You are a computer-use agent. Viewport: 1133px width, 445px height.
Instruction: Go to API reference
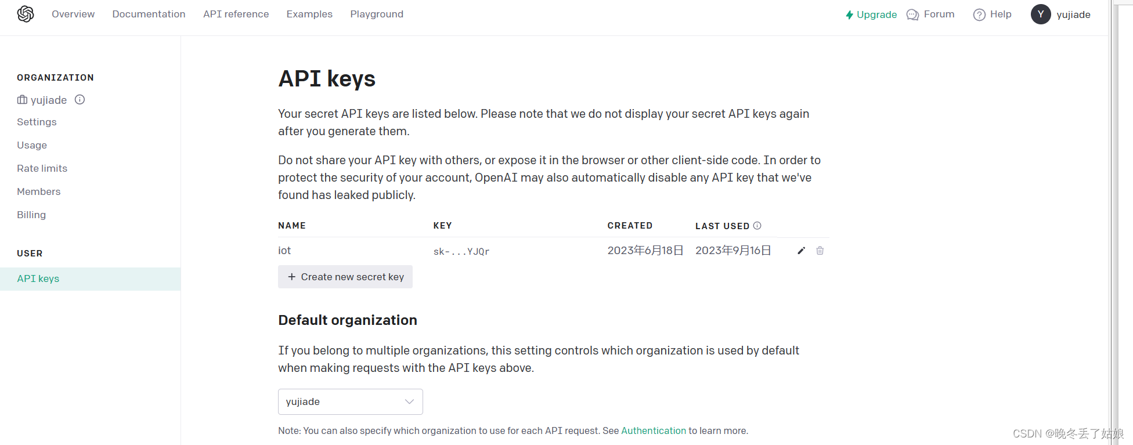tap(236, 14)
